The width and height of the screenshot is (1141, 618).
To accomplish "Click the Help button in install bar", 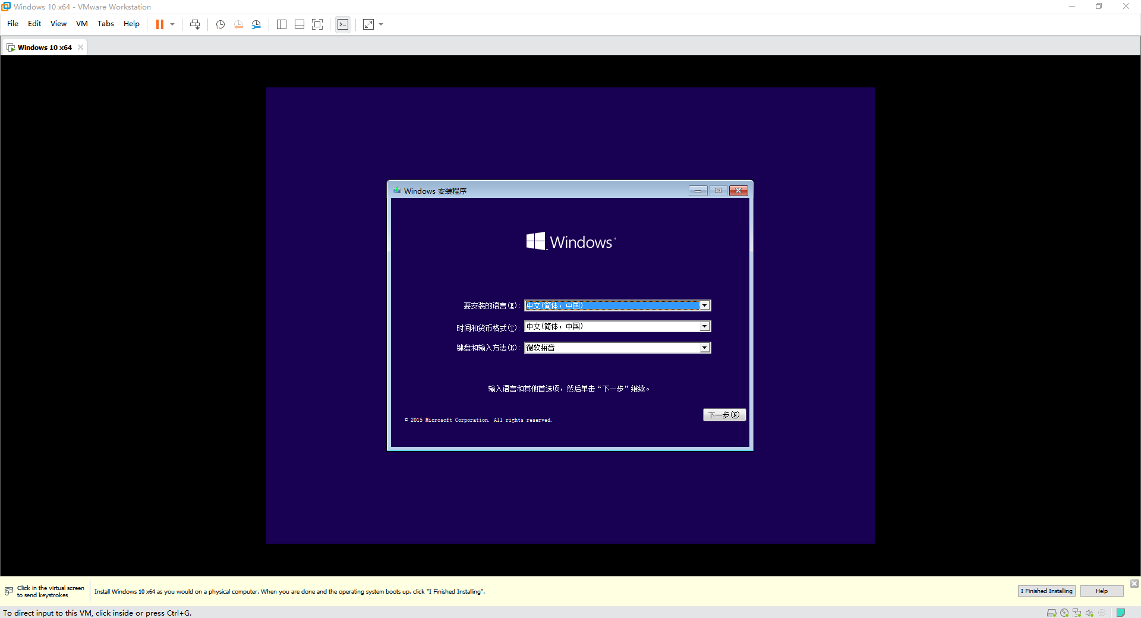I will [x=1102, y=591].
